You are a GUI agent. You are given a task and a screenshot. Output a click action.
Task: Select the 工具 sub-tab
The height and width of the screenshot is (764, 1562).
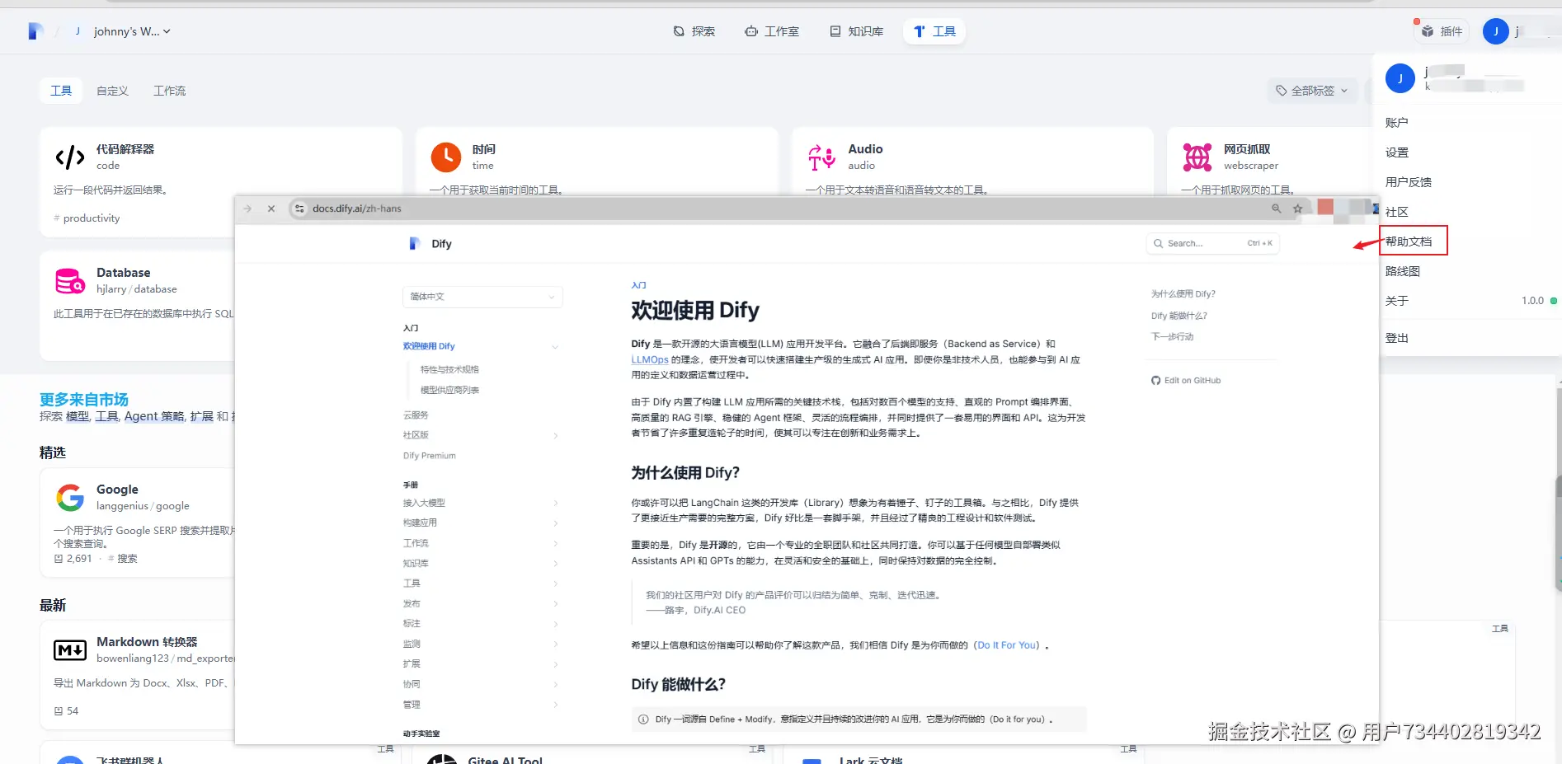[x=61, y=91]
